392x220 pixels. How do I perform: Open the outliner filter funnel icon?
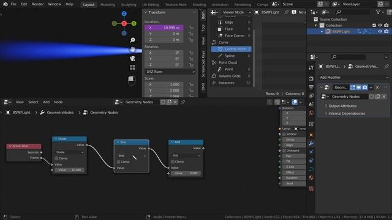(379, 12)
